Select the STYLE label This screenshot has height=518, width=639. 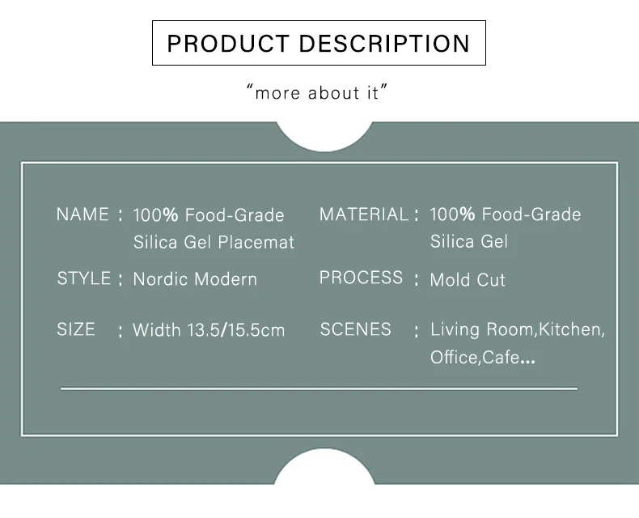tap(84, 278)
